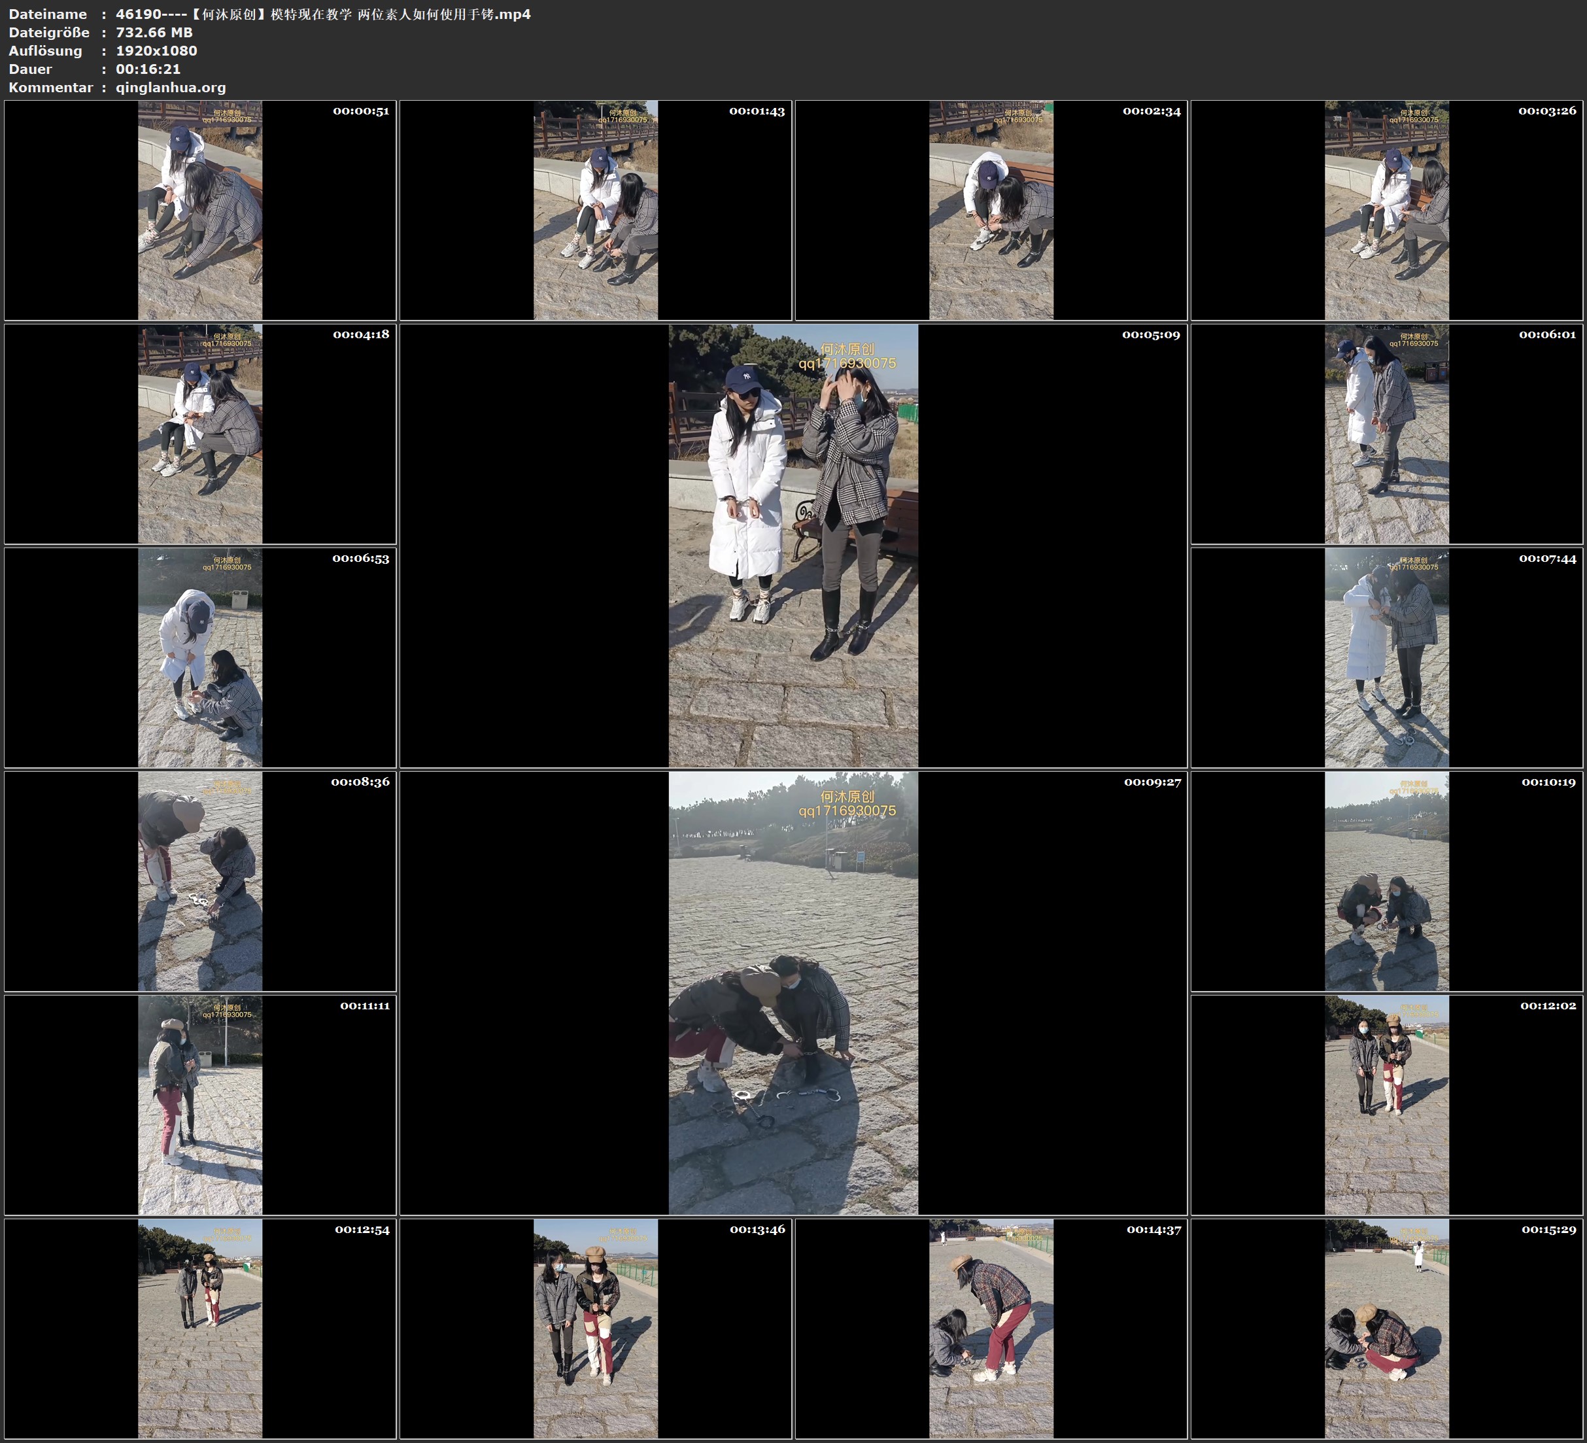The height and width of the screenshot is (1443, 1587).
Task: Select the thumbnail timestamped 00:06:01
Action: point(1387,434)
